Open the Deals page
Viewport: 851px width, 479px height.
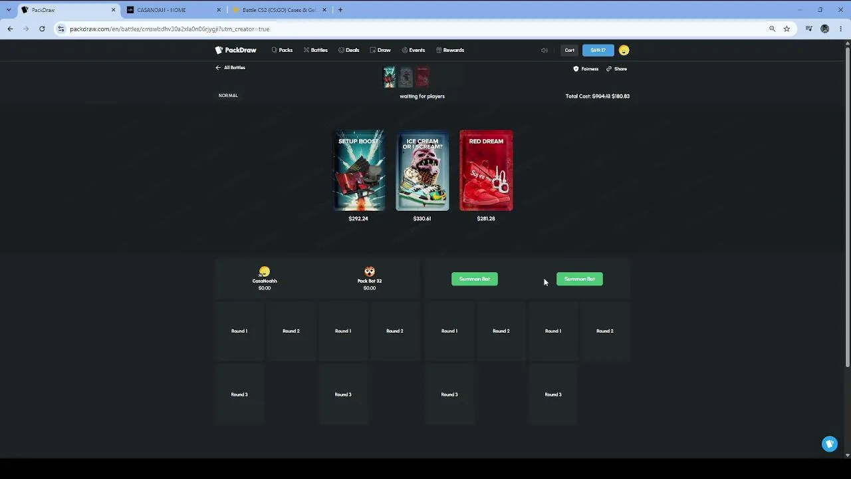coord(348,50)
